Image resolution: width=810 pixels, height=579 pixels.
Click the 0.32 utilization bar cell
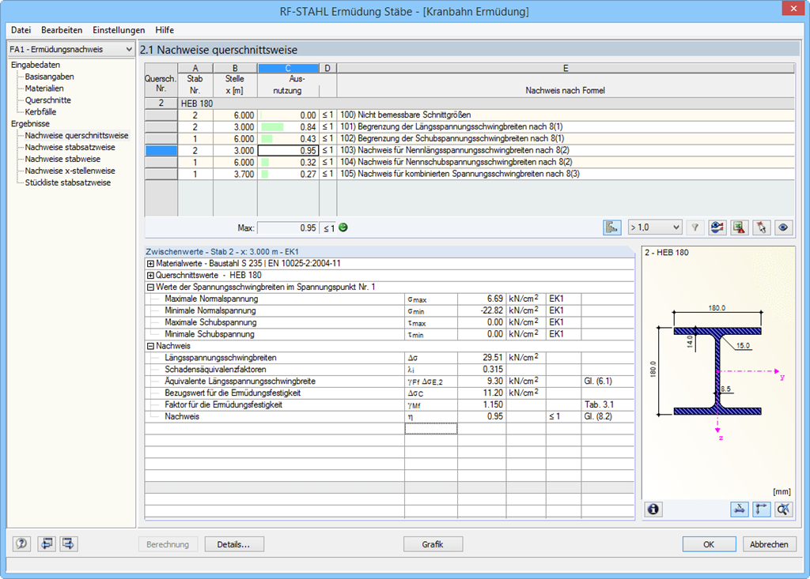288,162
